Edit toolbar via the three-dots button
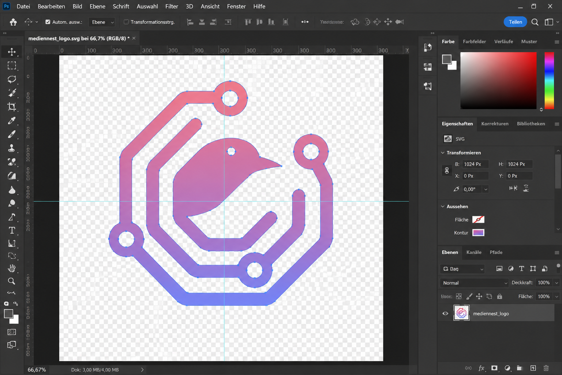Image resolution: width=562 pixels, height=375 pixels. point(12,293)
